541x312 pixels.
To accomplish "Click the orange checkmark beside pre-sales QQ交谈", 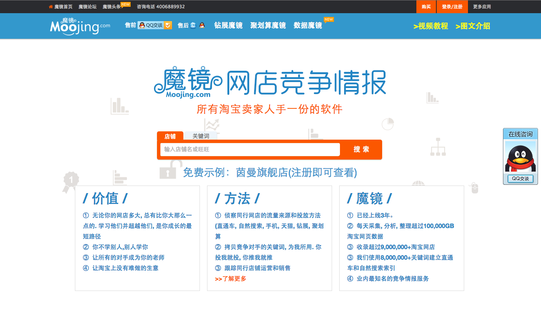I will 168,25.
